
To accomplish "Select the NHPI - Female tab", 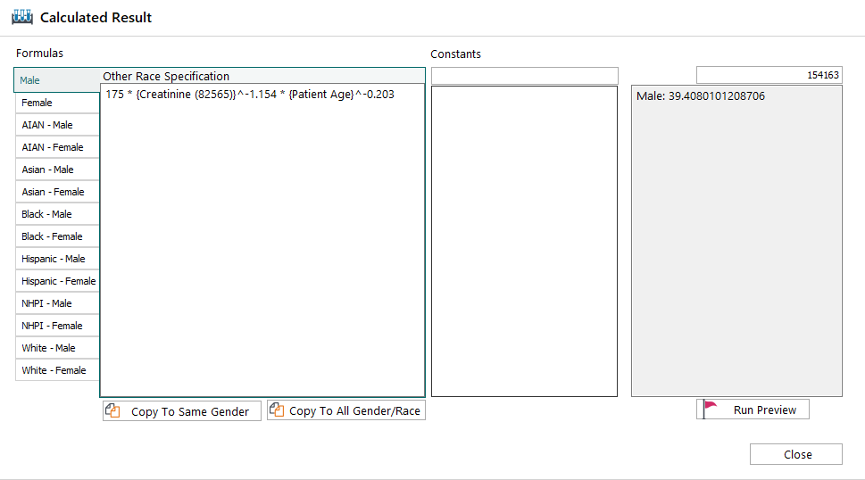I will [57, 326].
